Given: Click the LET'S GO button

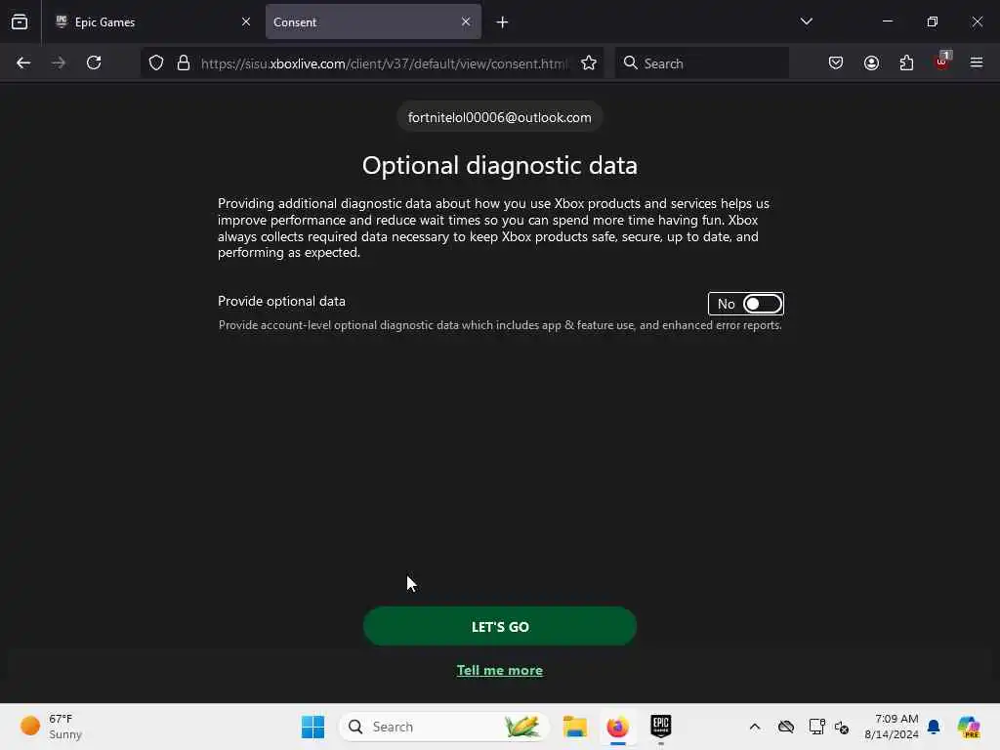Looking at the screenshot, I should [x=500, y=626].
